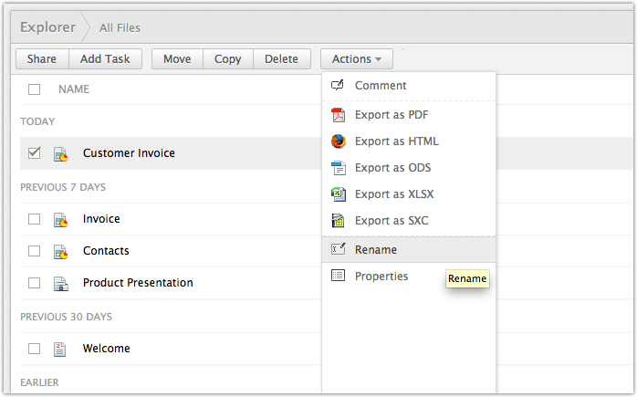Sort files by the NAME column header
Viewport: 637px width, 397px height.
point(74,89)
